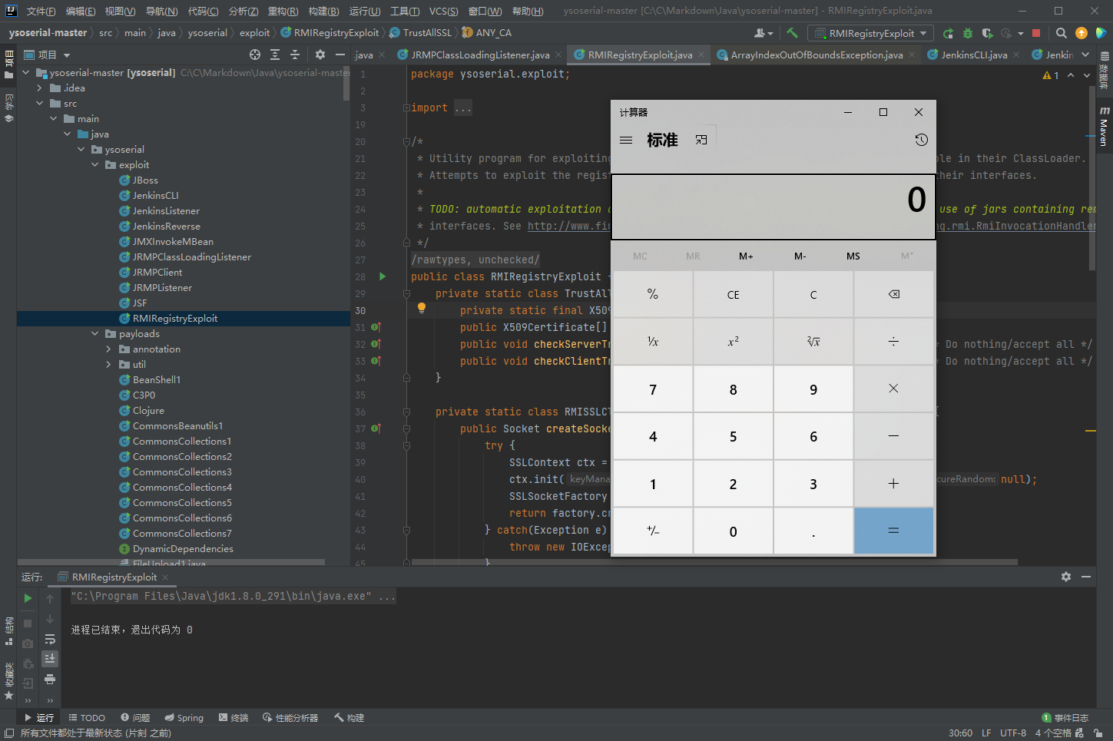This screenshot has width=1113, height=741.
Task: Toggle soft-wrap in Run console
Action: [50, 639]
